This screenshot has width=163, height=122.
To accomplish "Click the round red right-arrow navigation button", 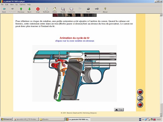I will (140, 104).
